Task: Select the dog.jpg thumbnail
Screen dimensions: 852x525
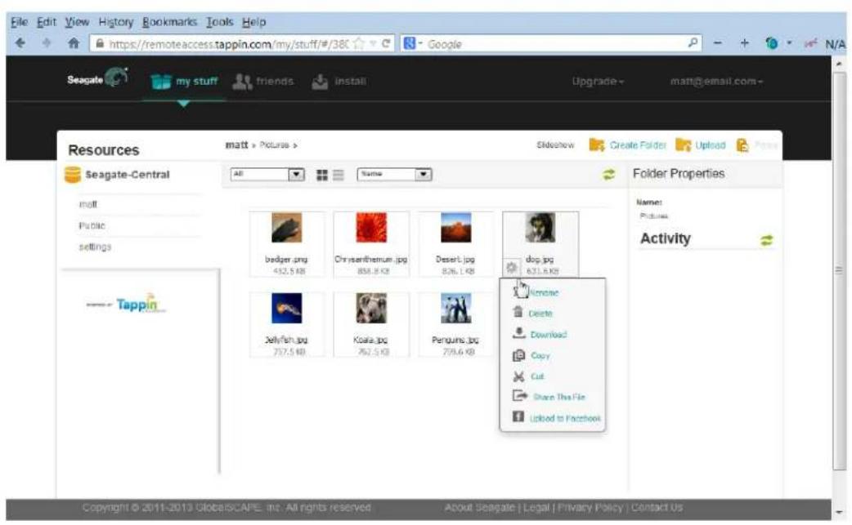Action: pyautogui.click(x=540, y=228)
